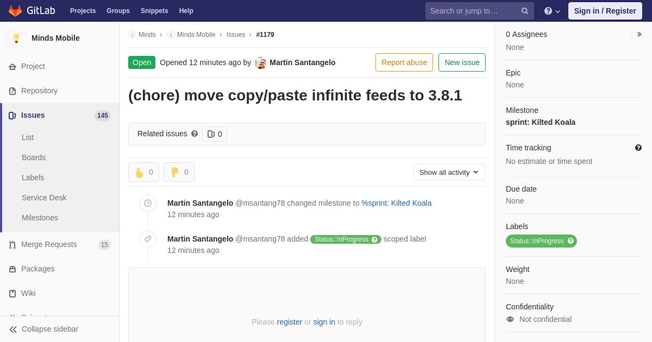Open the GitLab logo home link

31,11
